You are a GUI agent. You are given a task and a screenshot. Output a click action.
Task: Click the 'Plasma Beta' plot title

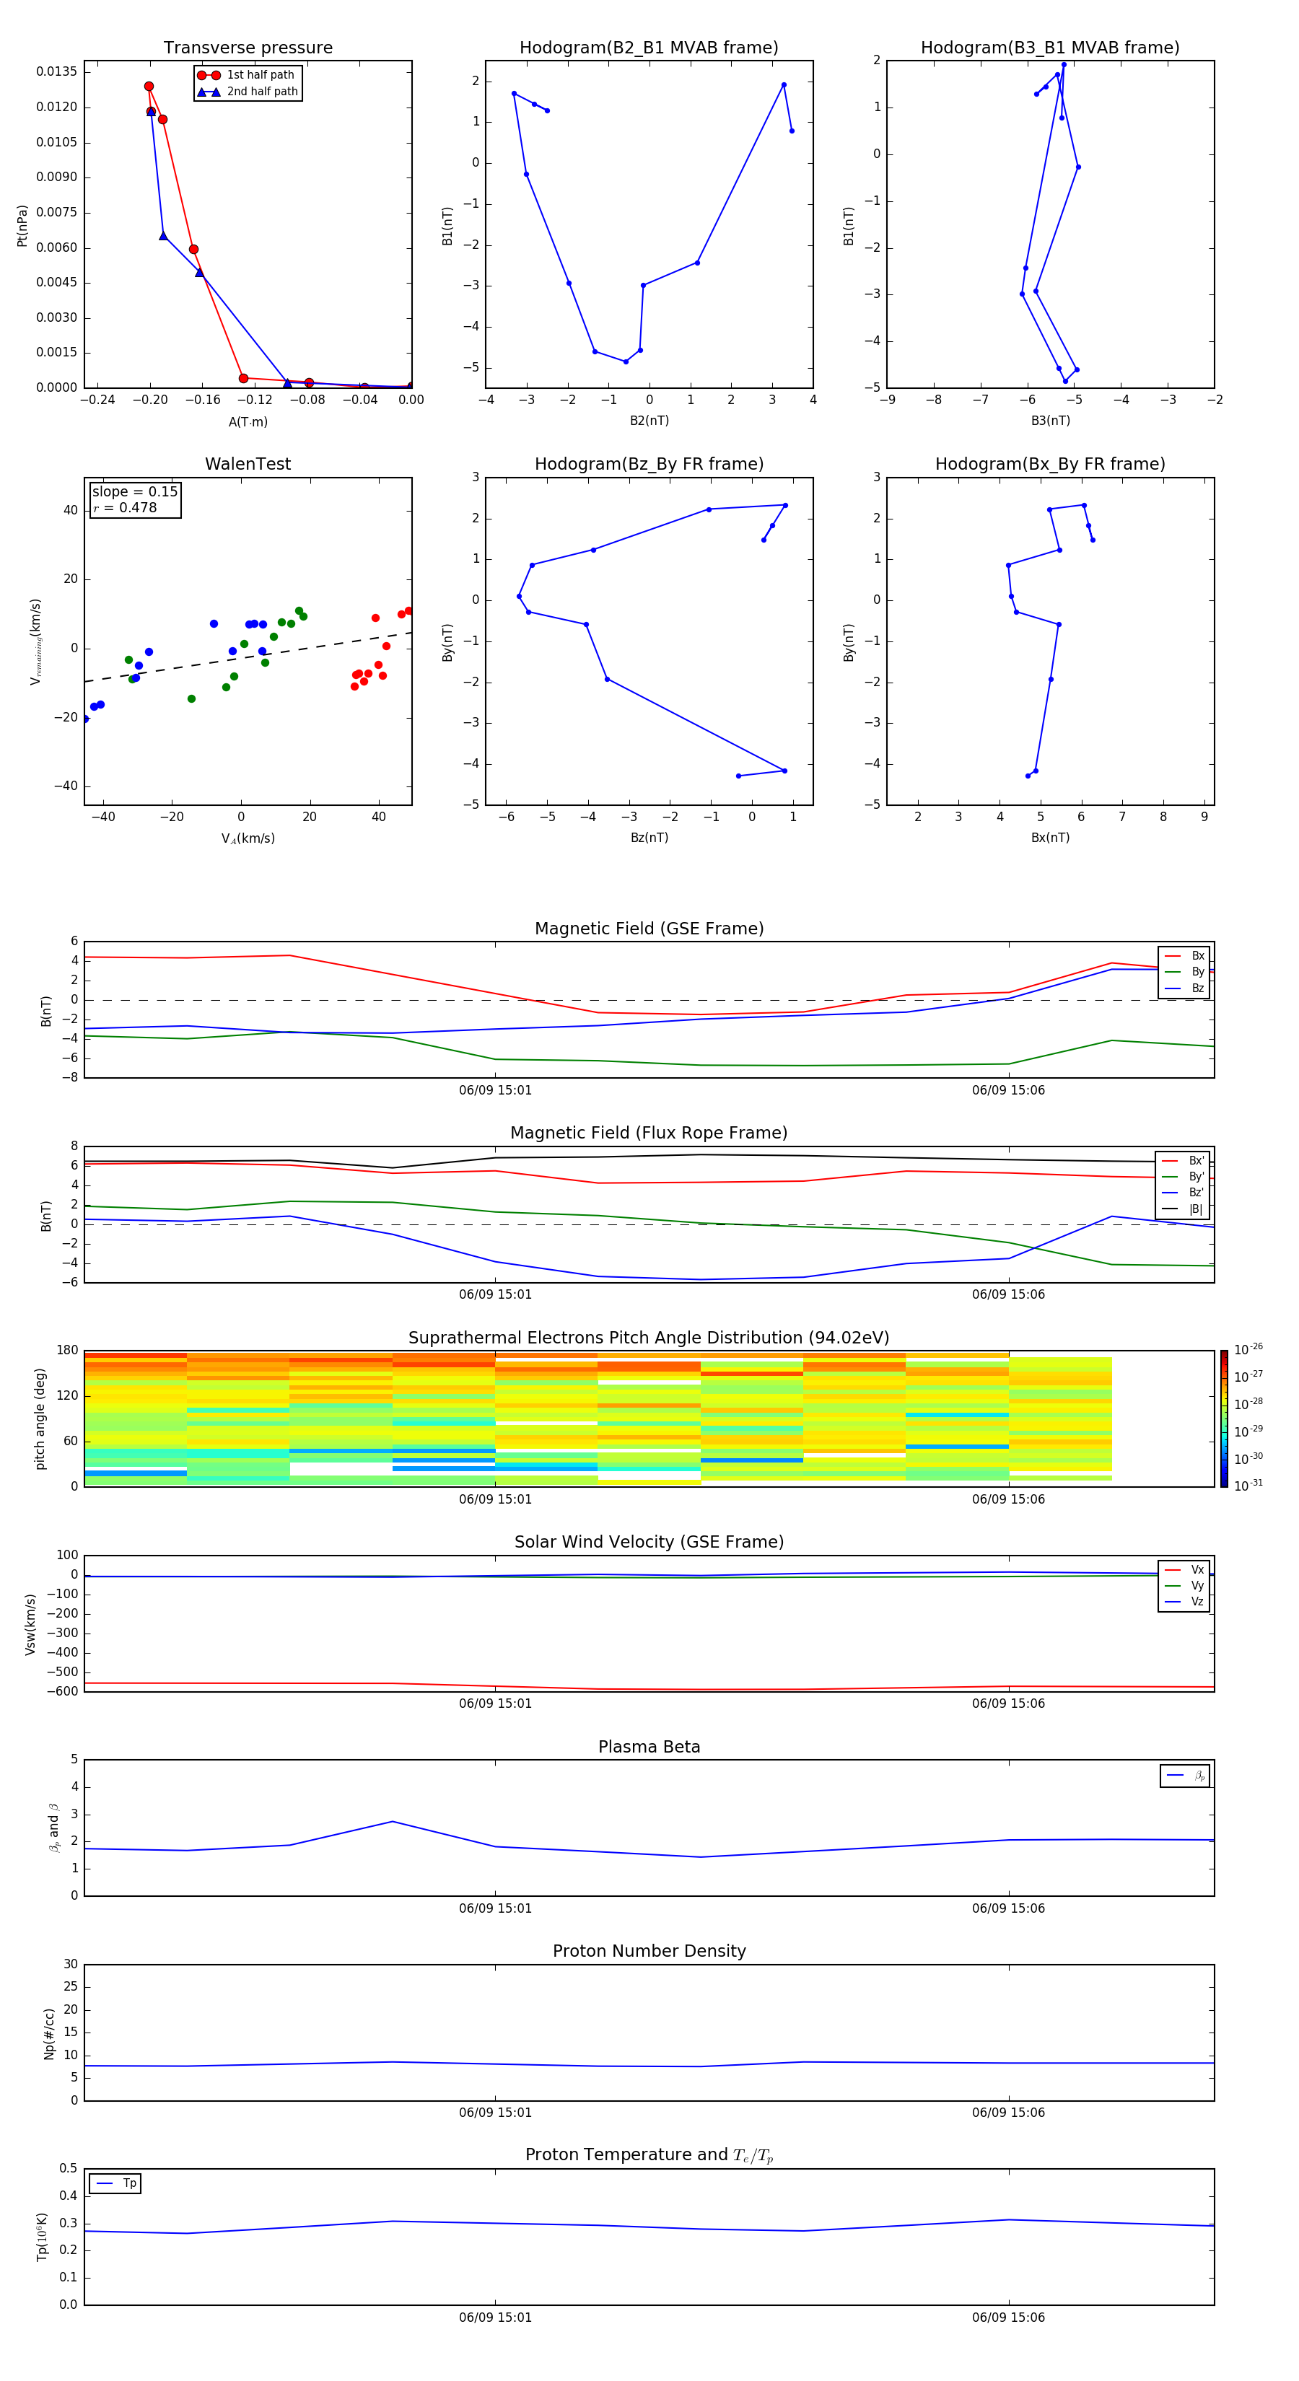point(649,1747)
